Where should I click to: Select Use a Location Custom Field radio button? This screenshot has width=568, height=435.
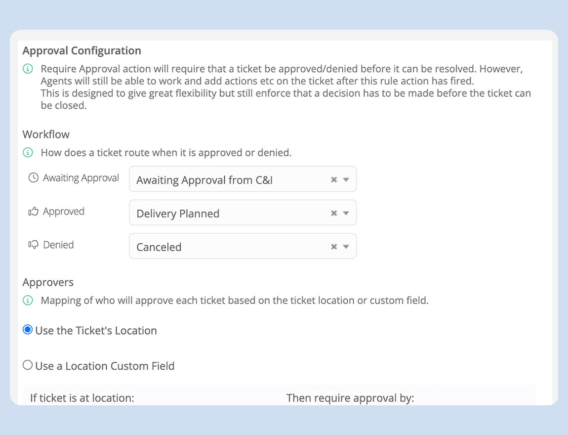pos(28,365)
